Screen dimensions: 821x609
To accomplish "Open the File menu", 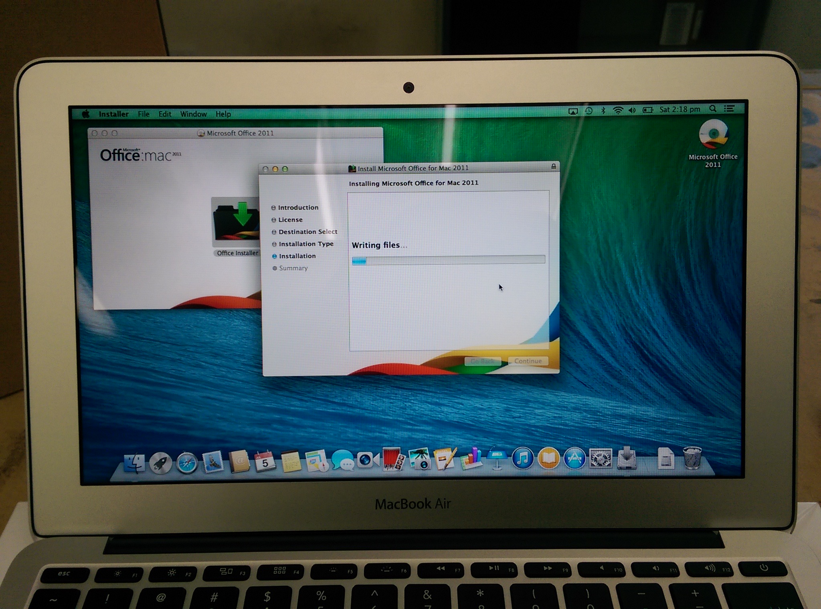I will coord(144,114).
